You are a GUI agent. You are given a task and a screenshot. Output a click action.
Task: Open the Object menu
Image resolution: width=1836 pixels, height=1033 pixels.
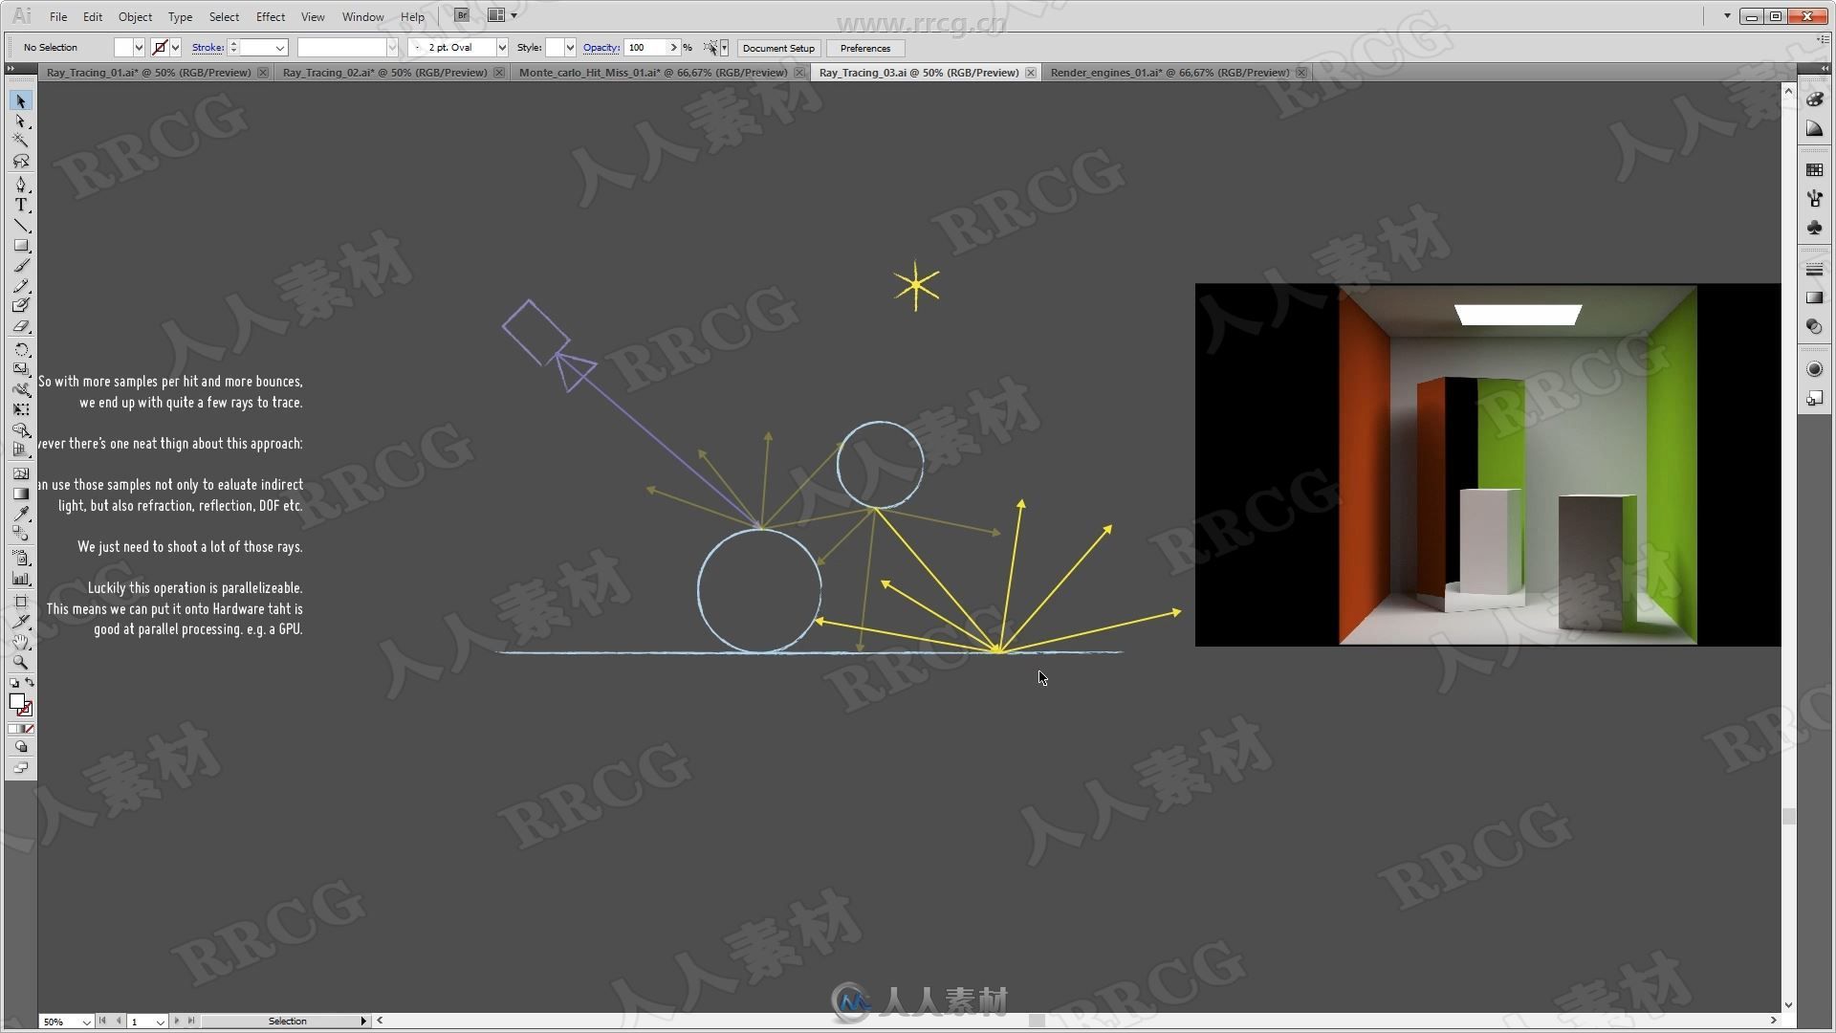tap(135, 16)
